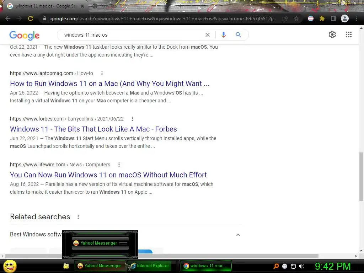Open the smiley Start button
The height and width of the screenshot is (273, 364).
(x=10, y=266)
